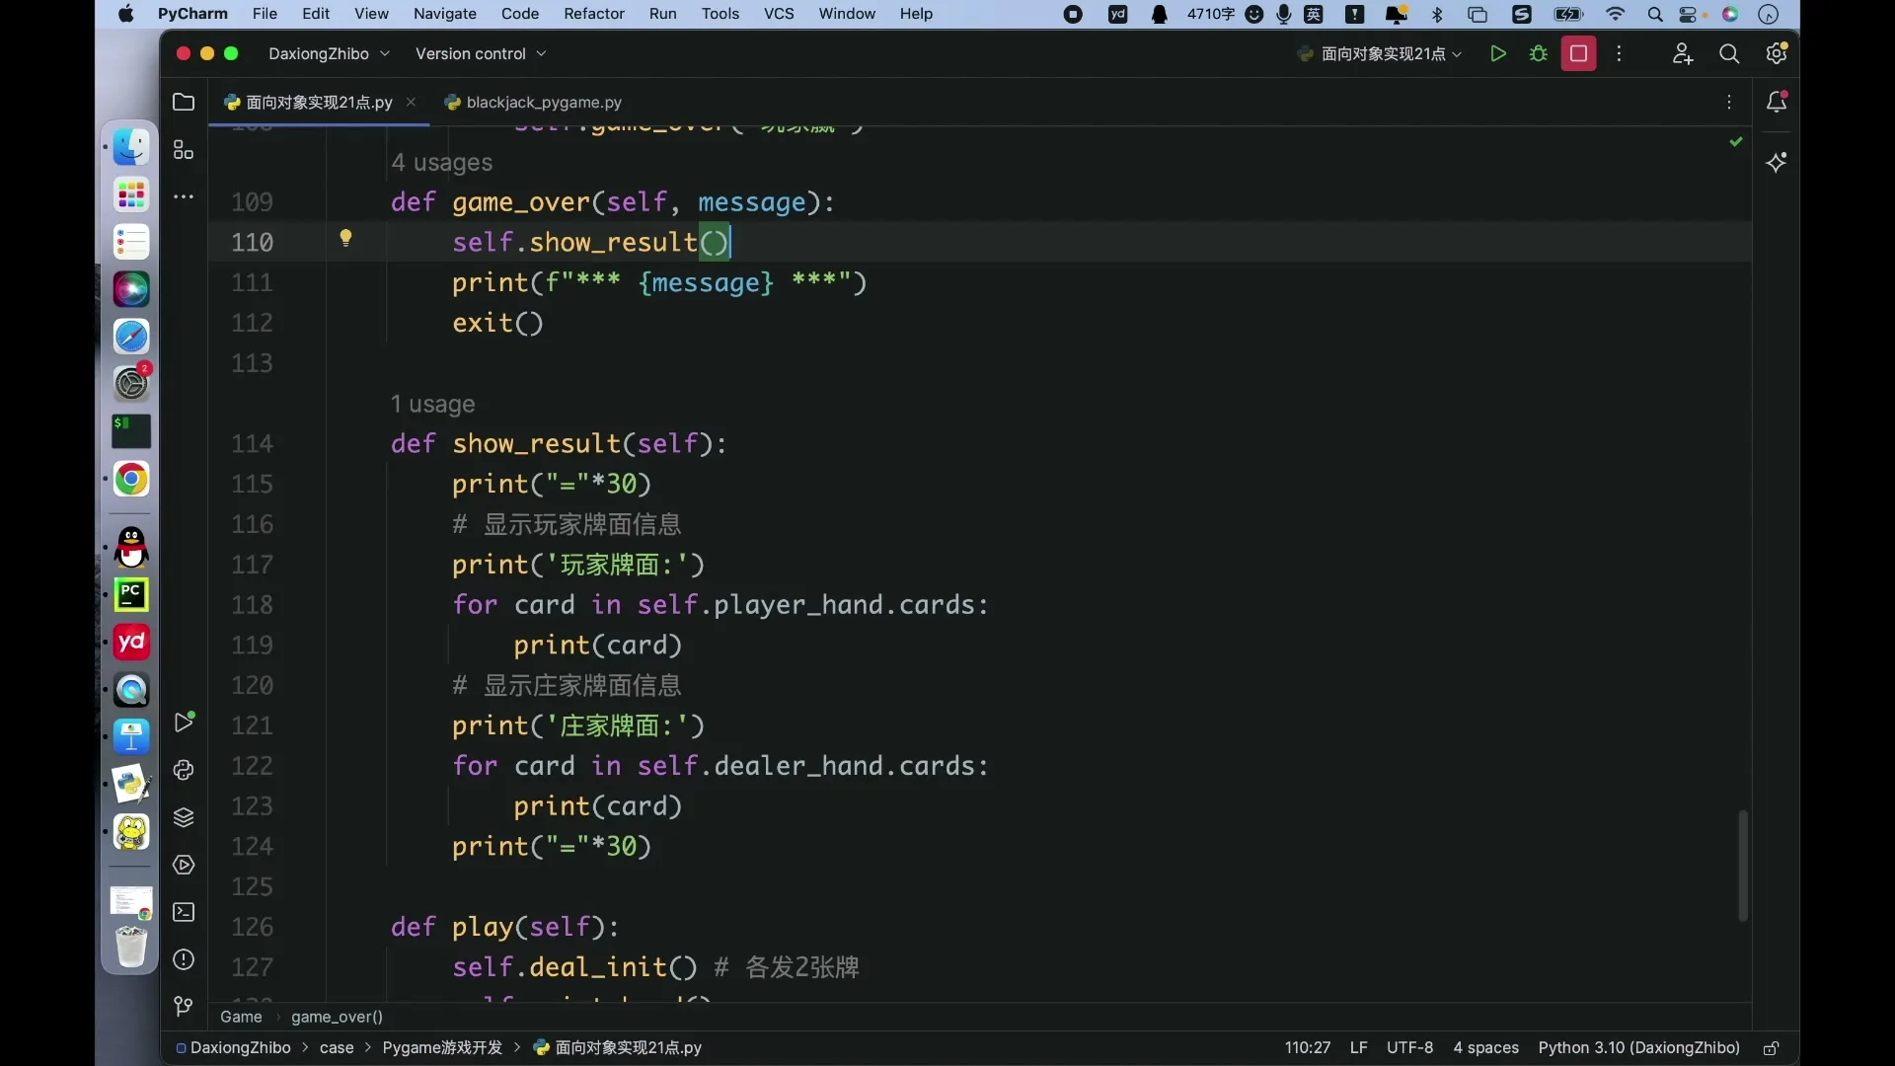The width and height of the screenshot is (1895, 1066).
Task: Open editor tab options three dots
Action: pyautogui.click(x=1729, y=103)
